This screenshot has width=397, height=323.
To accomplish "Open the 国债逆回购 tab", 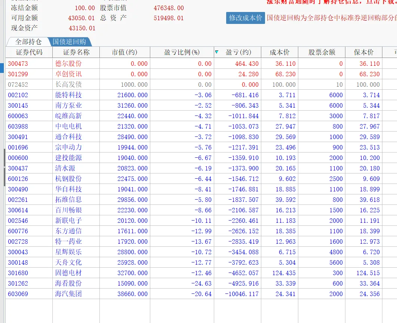I will [70, 41].
